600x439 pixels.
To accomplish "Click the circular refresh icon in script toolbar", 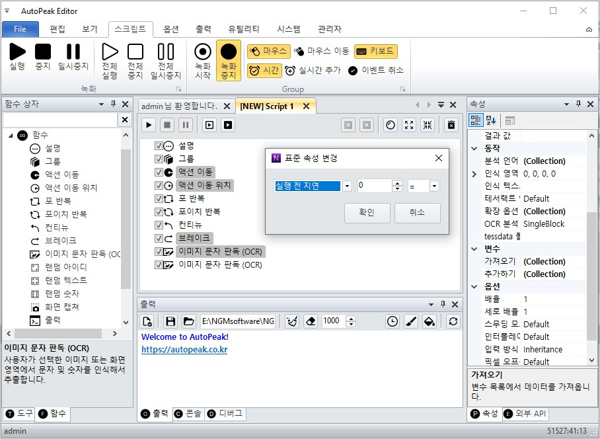I will click(391, 125).
